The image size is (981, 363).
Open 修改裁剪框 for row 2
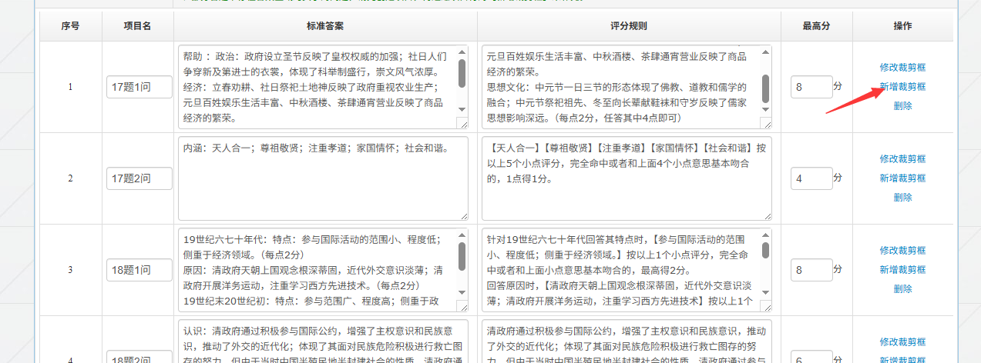click(902, 158)
